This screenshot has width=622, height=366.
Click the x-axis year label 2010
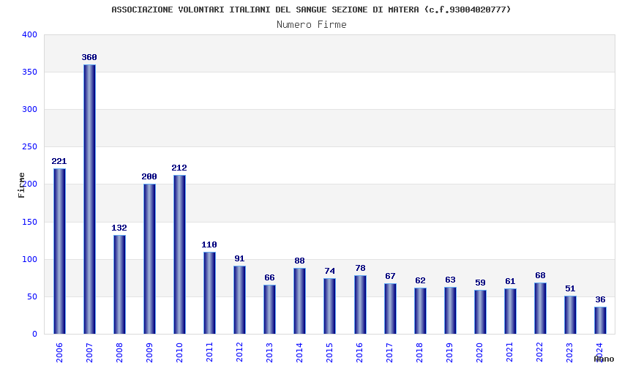pos(179,353)
